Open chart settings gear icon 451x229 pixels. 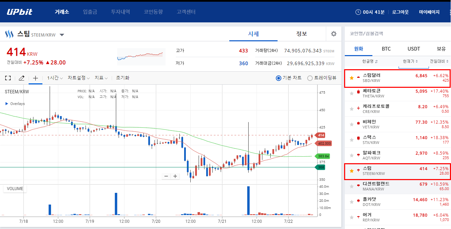pyautogui.click(x=333, y=34)
